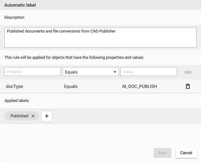Select the M_DOC_PUBLISH value cell

coord(140,86)
